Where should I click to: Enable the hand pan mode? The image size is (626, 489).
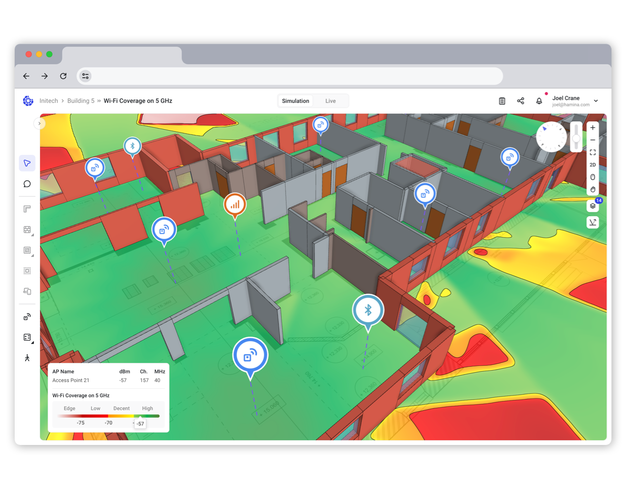(593, 190)
